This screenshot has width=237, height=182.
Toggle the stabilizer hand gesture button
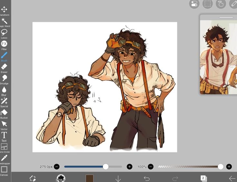point(221,4)
